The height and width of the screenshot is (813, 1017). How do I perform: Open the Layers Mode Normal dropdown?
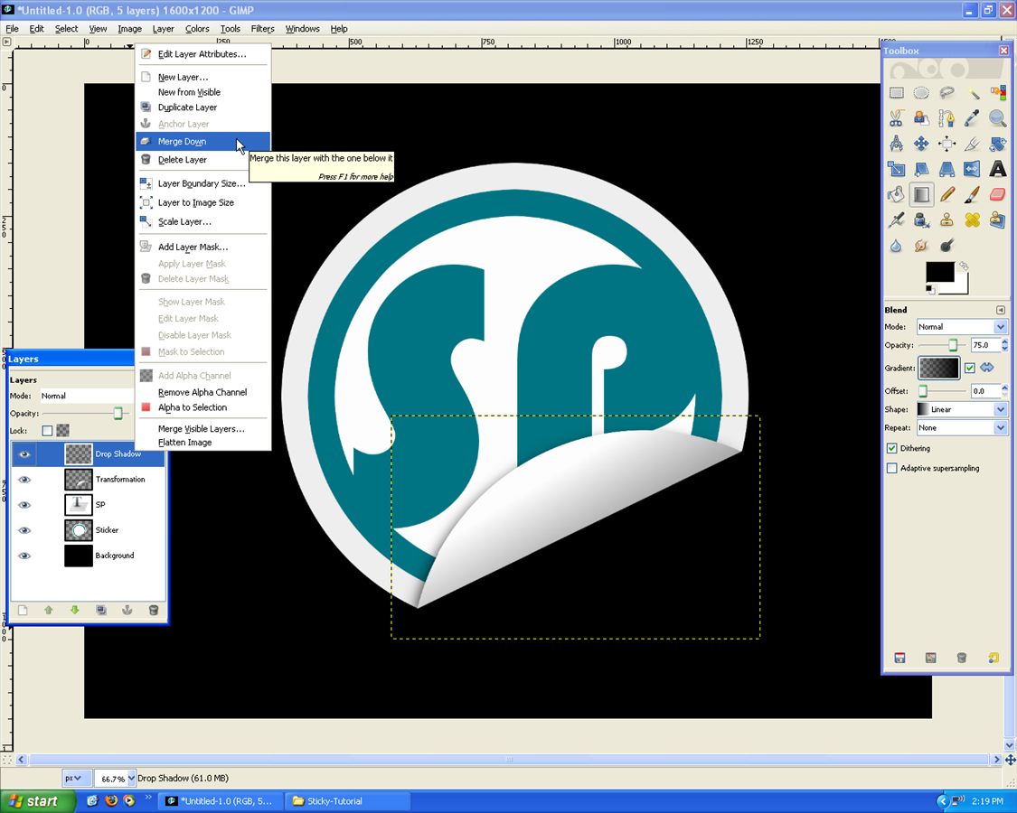coord(86,396)
